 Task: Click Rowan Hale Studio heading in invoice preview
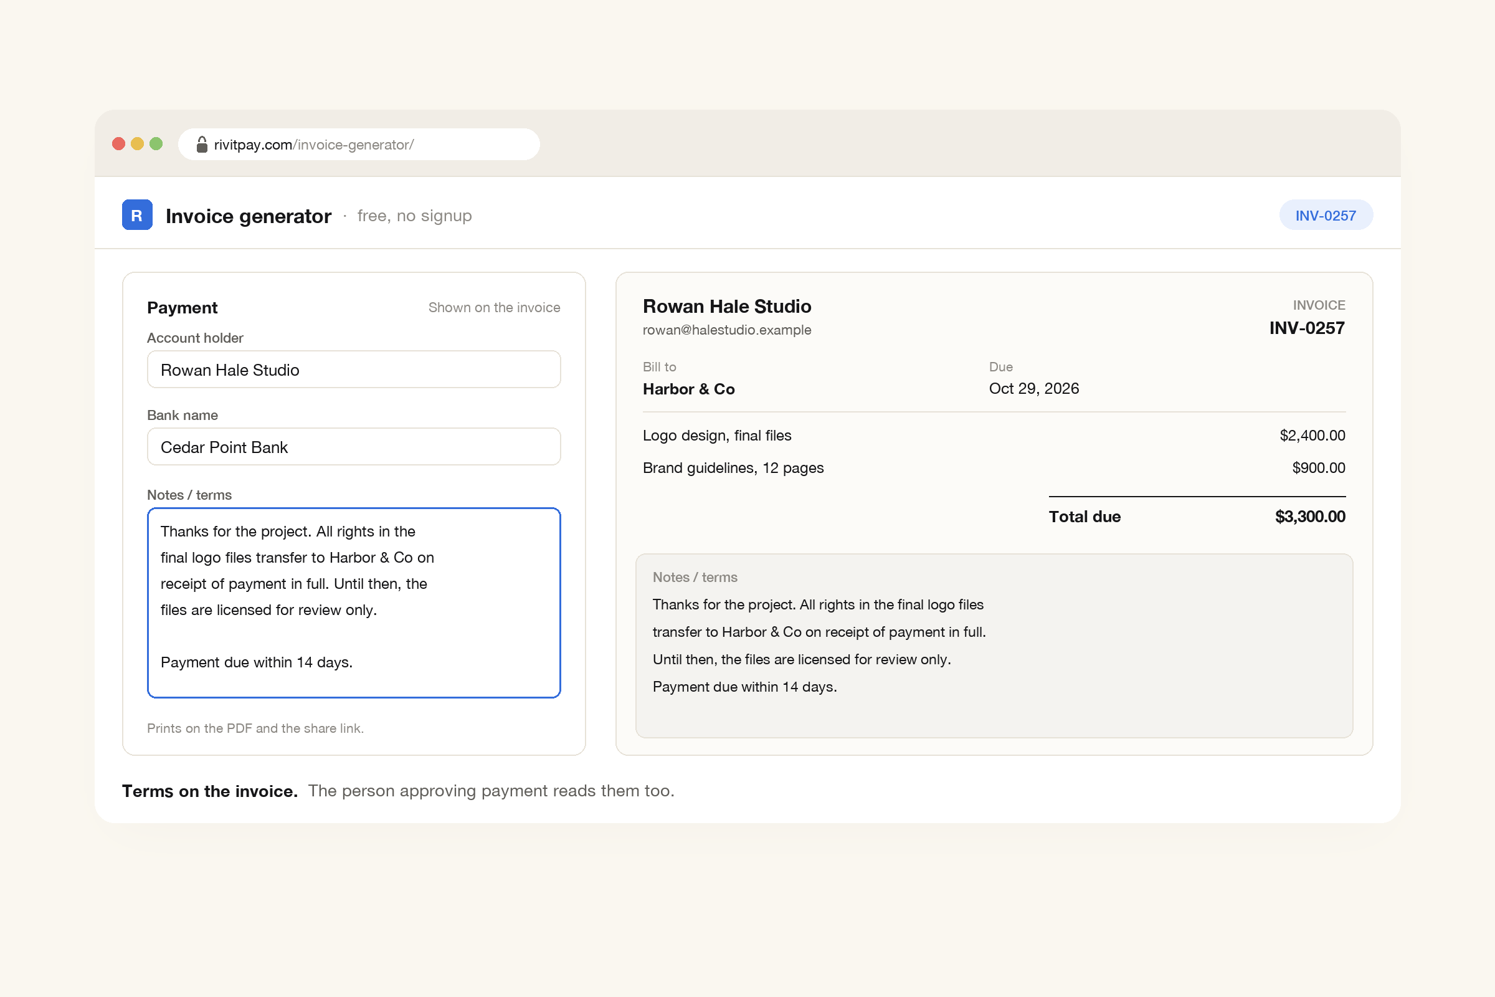pos(727,307)
